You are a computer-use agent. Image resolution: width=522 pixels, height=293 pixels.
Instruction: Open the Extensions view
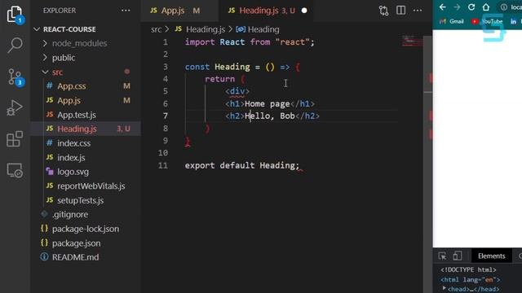point(15,139)
